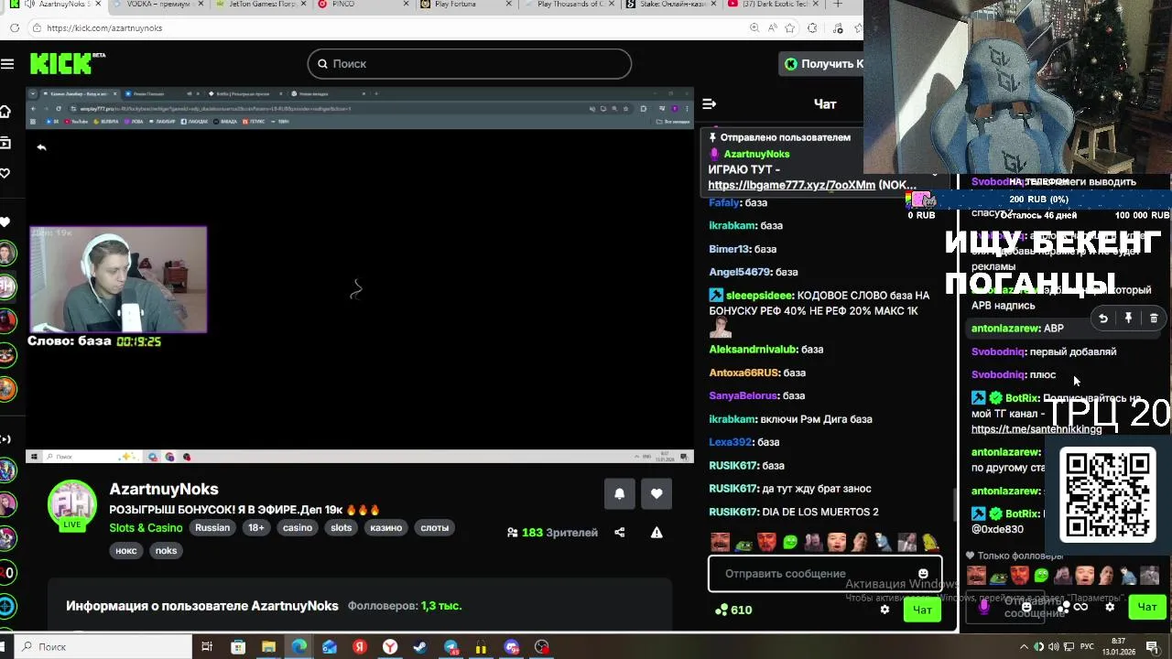
Task: Open the t.me/santehnikkingg link in overlay chat
Action: (1036, 429)
